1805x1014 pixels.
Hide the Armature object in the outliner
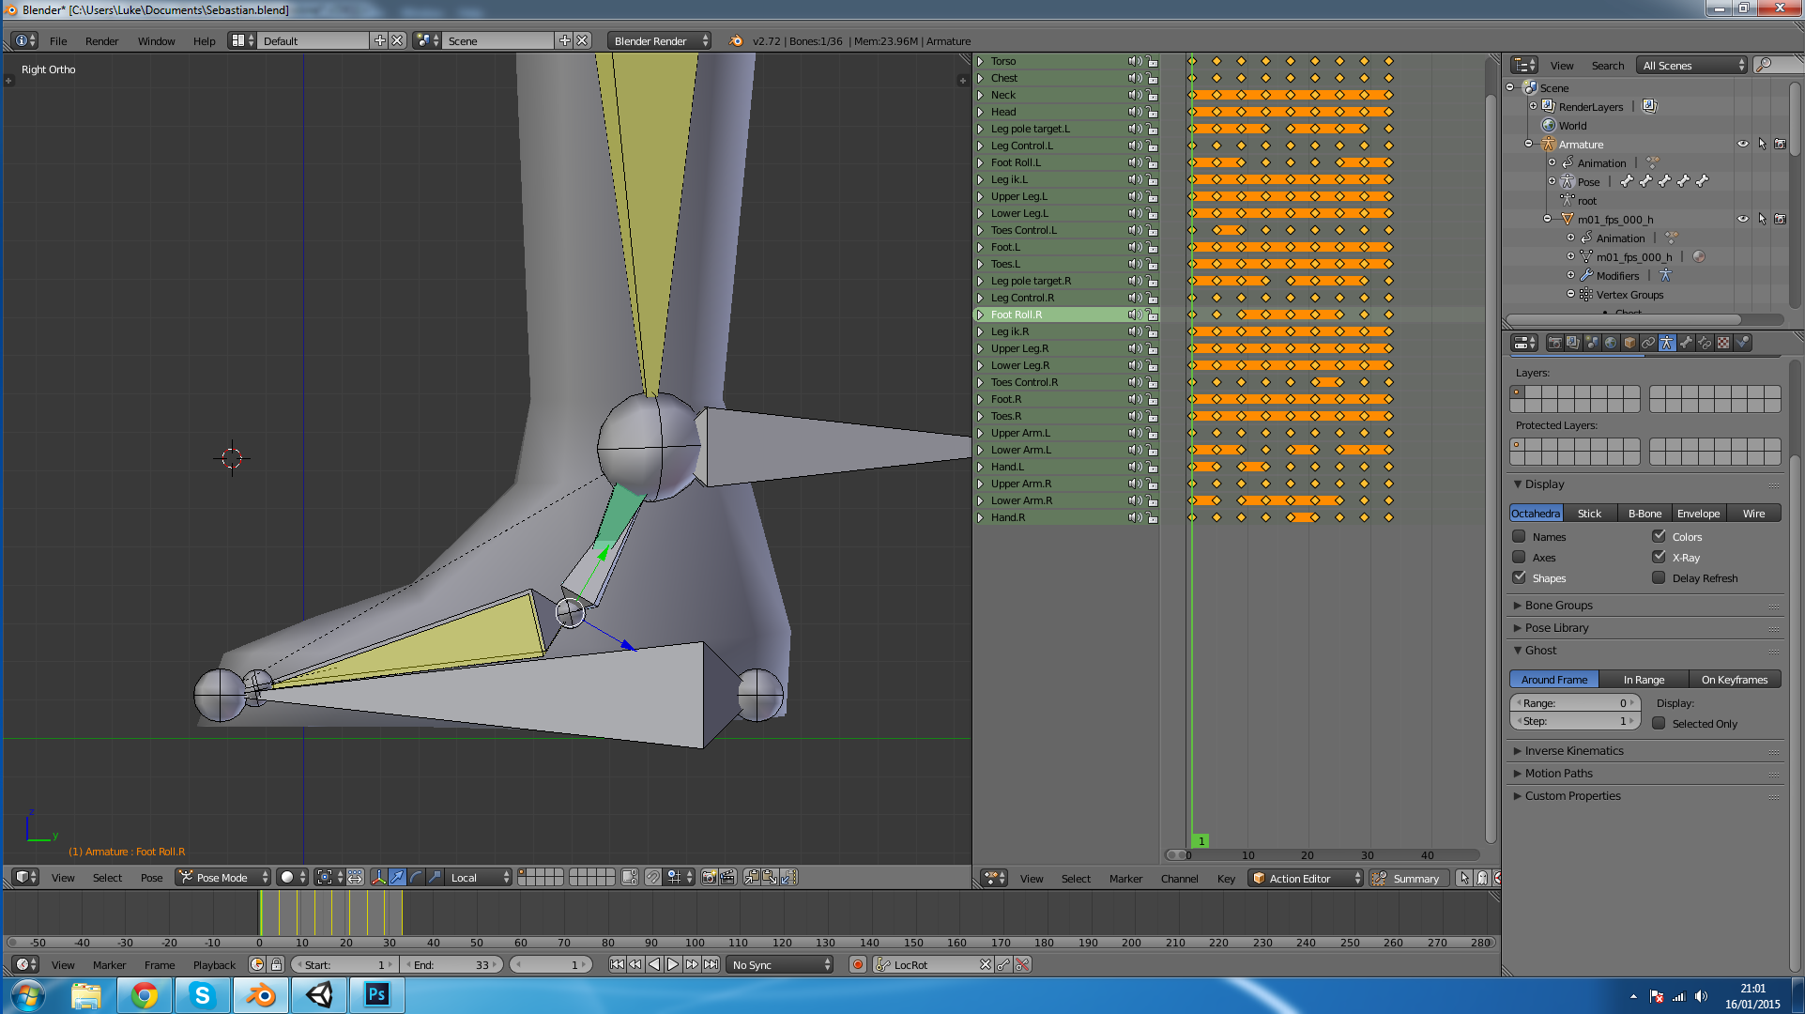click(1743, 144)
